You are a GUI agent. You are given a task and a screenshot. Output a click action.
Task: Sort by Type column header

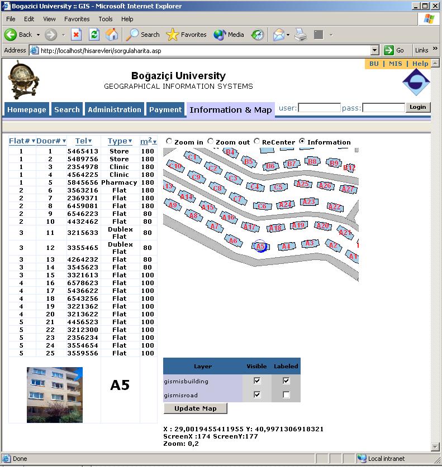[x=120, y=141]
